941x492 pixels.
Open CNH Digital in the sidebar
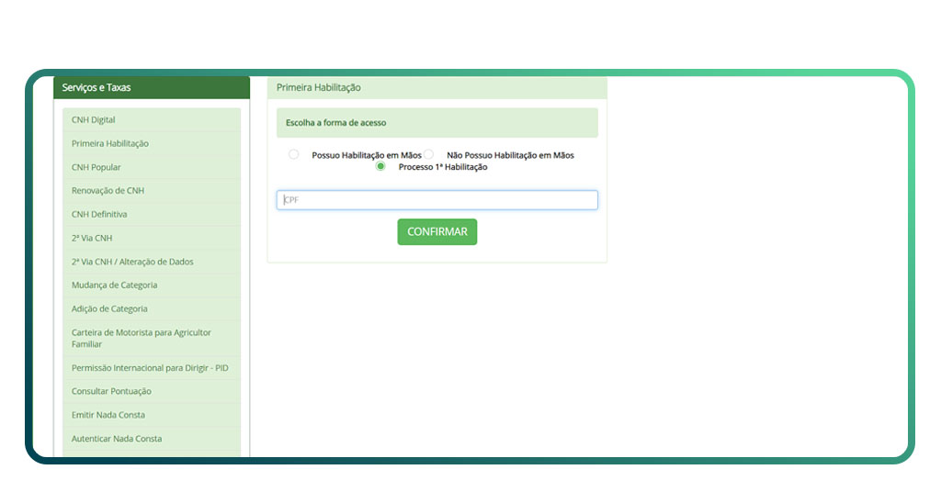click(94, 120)
